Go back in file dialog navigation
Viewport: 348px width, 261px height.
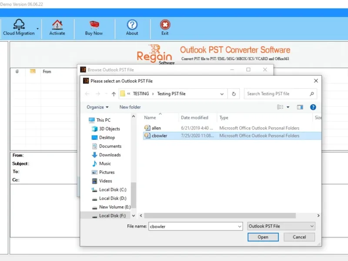click(x=87, y=94)
